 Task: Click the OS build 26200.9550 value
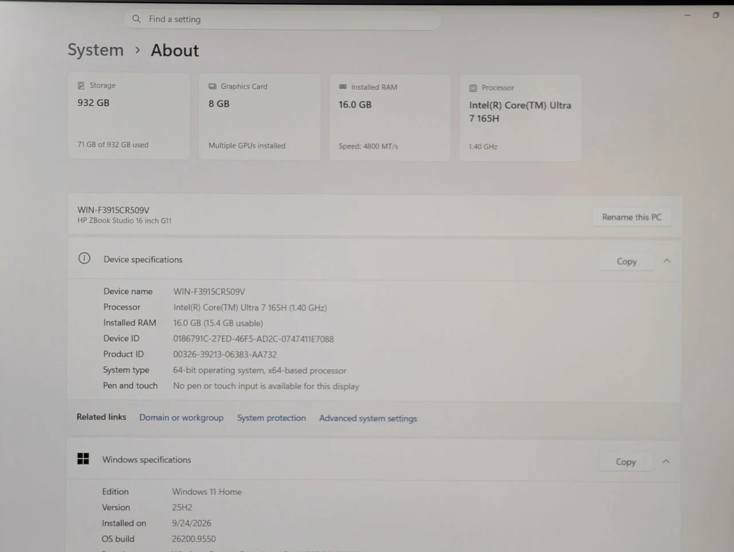[x=194, y=539]
